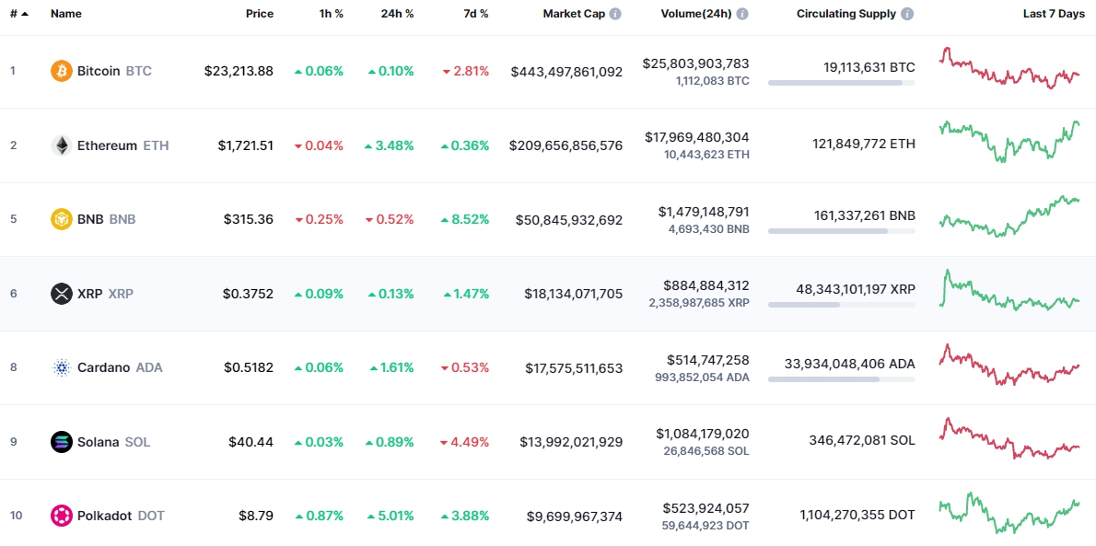Open the Solana SOL link
Viewport: 1096px width, 546px height.
tap(113, 442)
